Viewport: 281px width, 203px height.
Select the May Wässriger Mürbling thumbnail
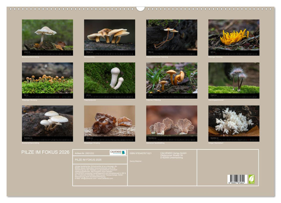tap(47, 78)
